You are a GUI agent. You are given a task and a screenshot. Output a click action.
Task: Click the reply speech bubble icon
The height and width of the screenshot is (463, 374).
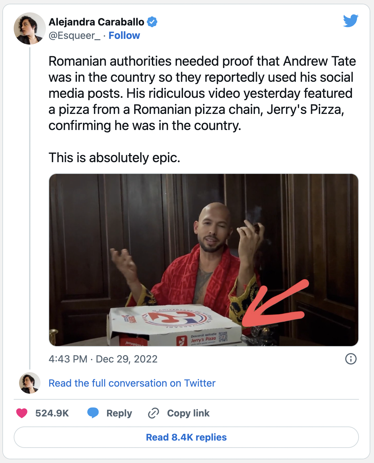[93, 413]
